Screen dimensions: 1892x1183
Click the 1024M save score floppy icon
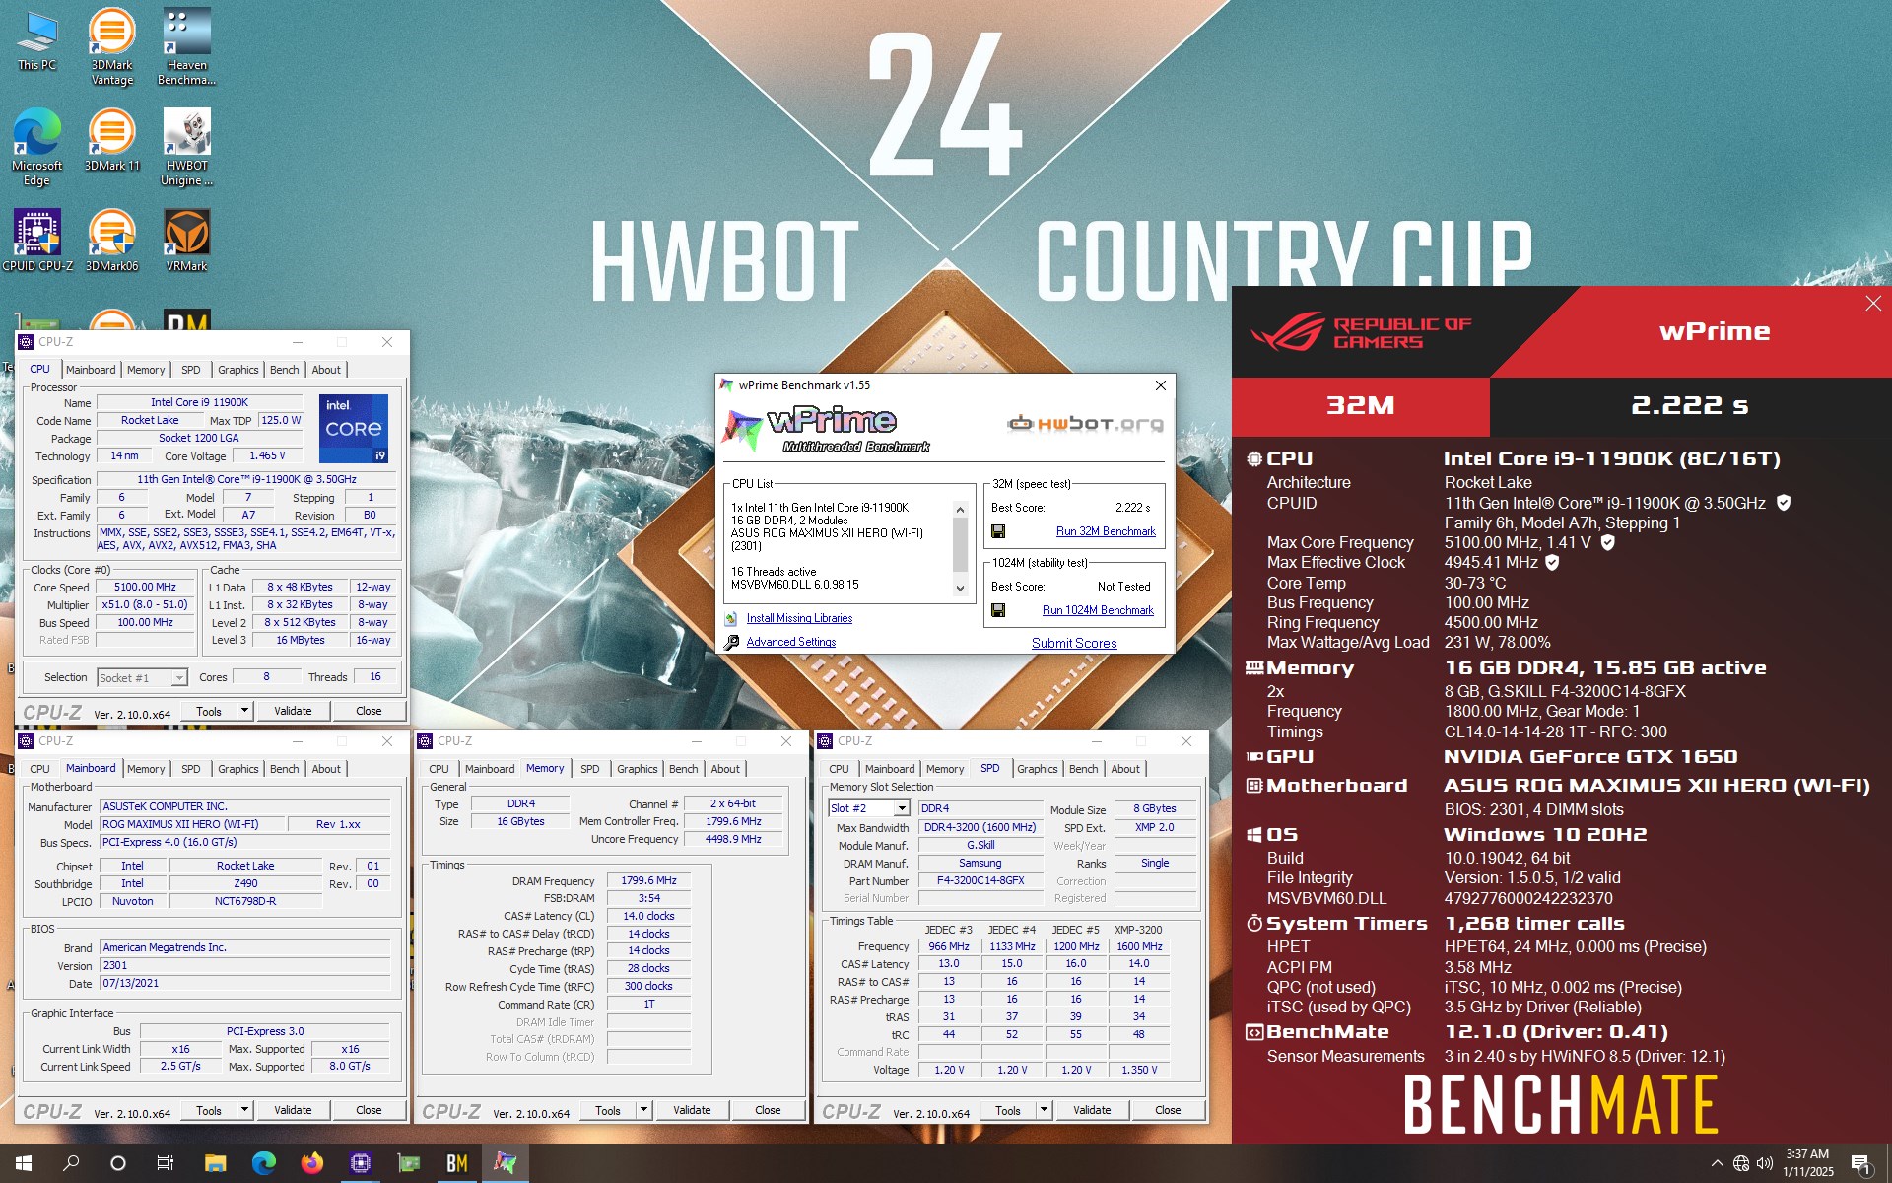click(x=998, y=610)
